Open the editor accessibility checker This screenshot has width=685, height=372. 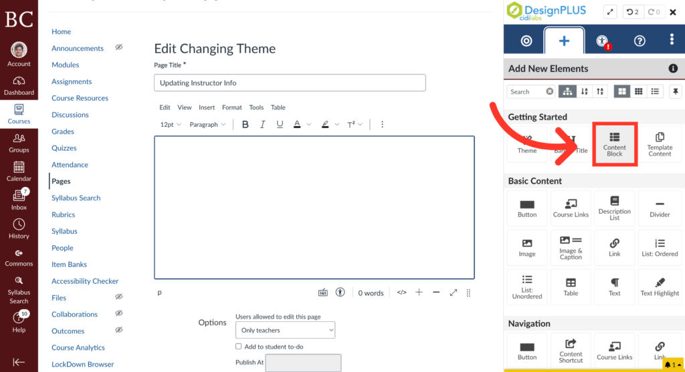tap(340, 293)
